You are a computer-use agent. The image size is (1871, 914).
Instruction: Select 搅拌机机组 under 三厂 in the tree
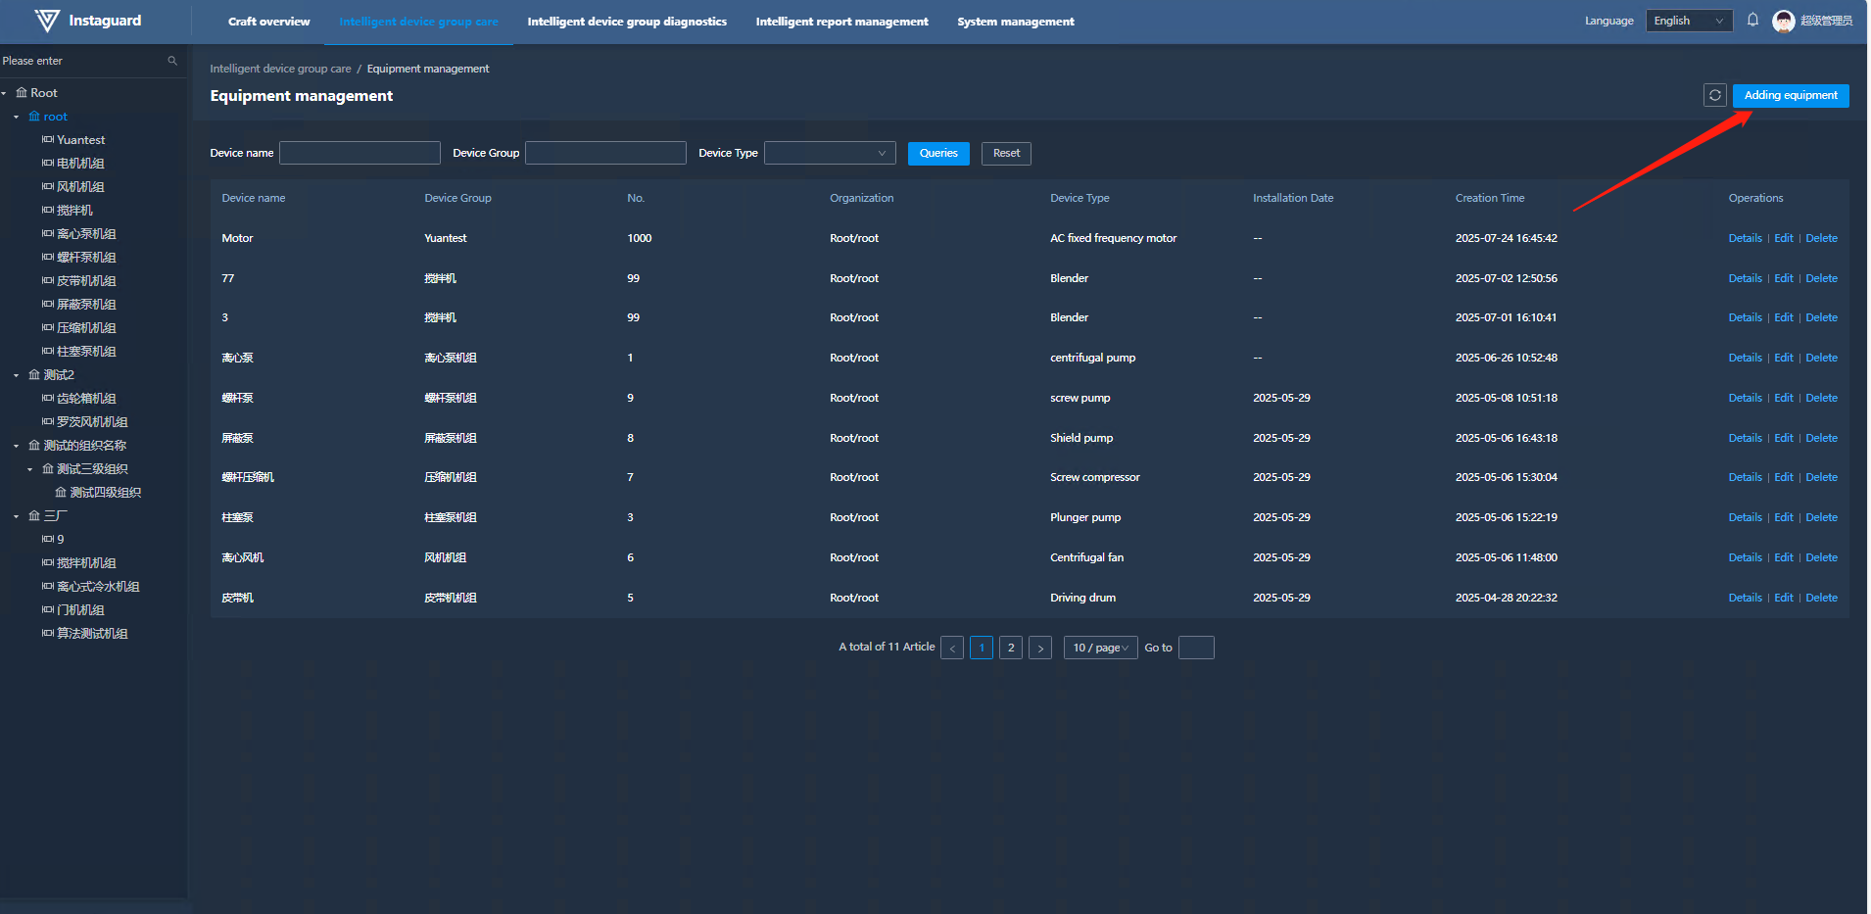[x=86, y=563]
